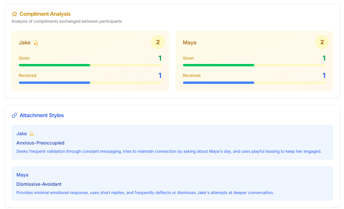Click the Given label in Maya's card
Image resolution: width=344 pixels, height=209 pixels.
click(188, 58)
